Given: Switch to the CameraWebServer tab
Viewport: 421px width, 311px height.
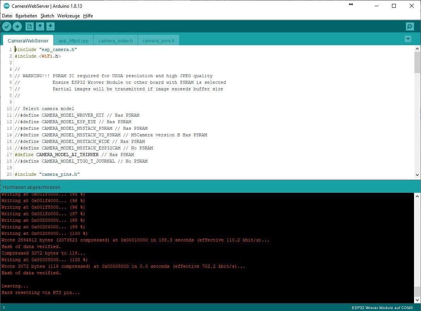Looking at the screenshot, I should pos(28,41).
